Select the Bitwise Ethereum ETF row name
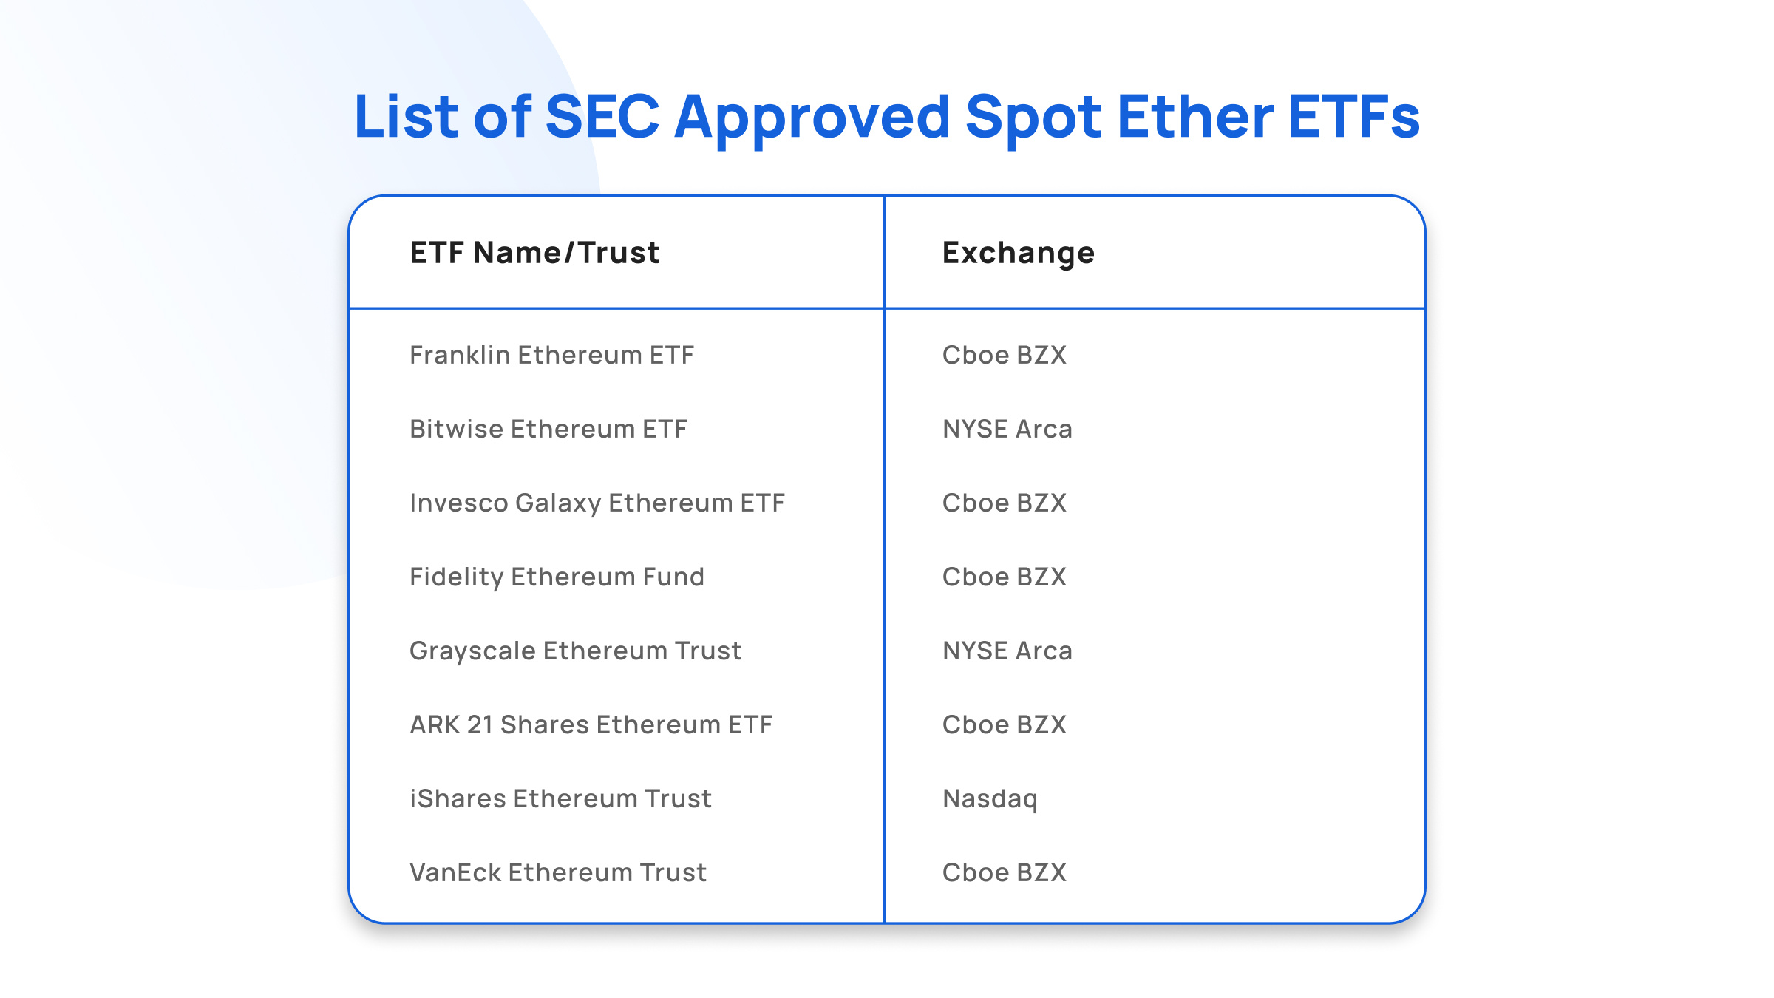 pyautogui.click(x=548, y=429)
